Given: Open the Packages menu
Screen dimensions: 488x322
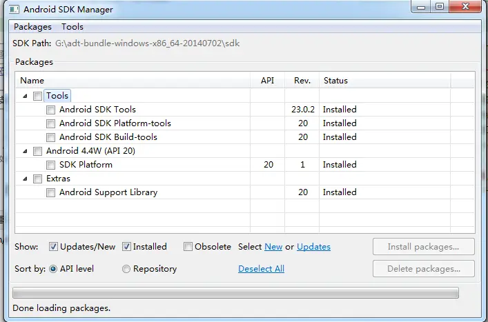Looking at the screenshot, I should pyautogui.click(x=32, y=27).
